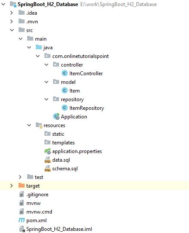Viewport: 189px width, 233px height.
Task: Select the ItemRepository class name
Action: coord(87,108)
